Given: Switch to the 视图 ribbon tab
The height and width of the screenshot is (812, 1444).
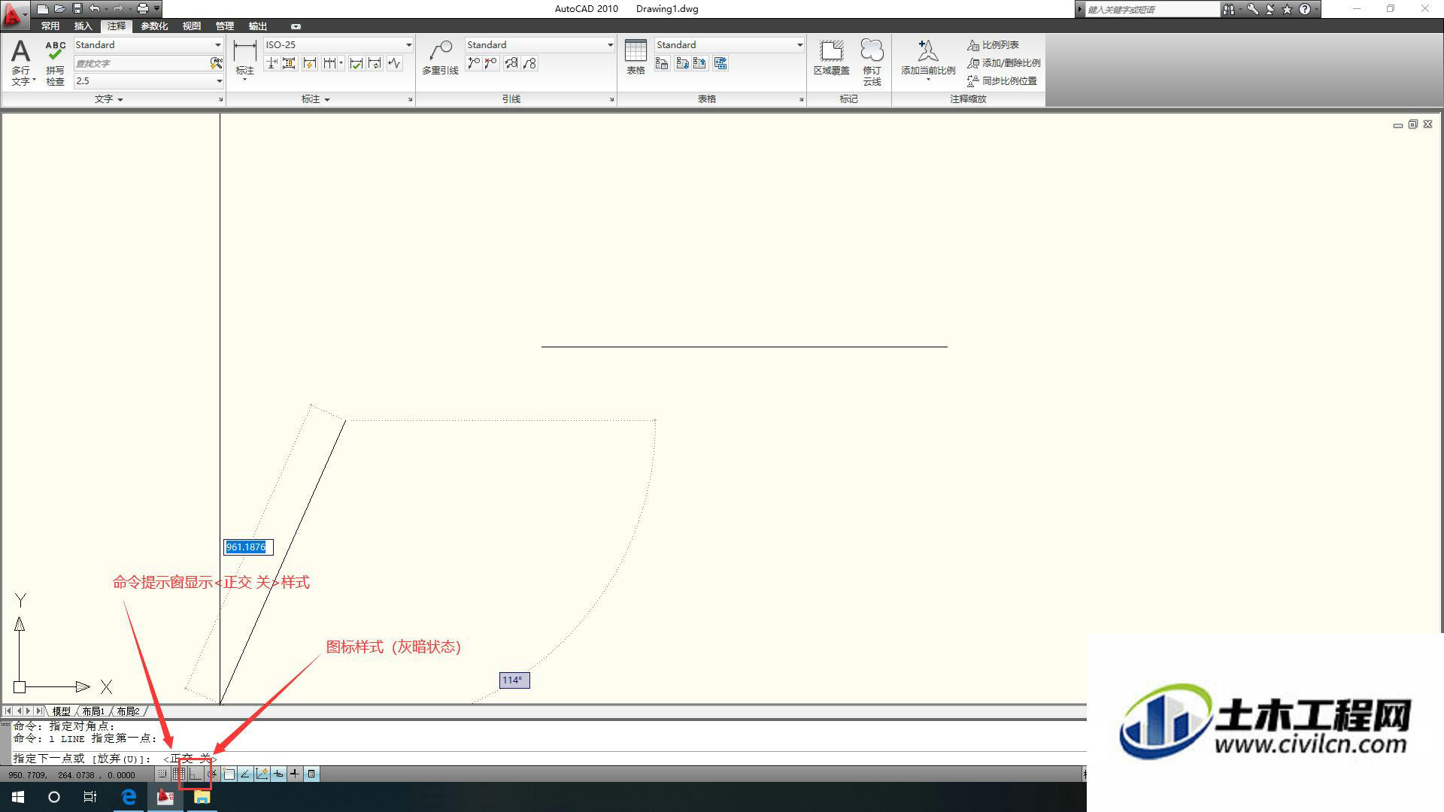Looking at the screenshot, I should click(191, 26).
